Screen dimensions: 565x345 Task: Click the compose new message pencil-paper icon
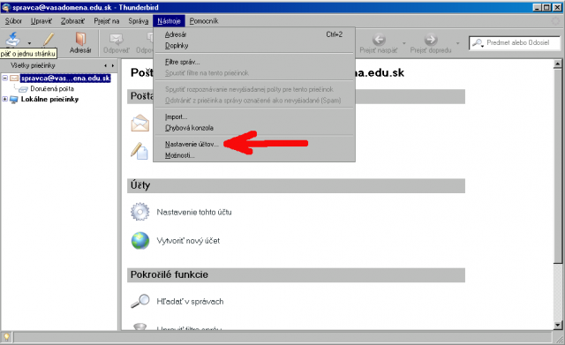[x=139, y=151]
